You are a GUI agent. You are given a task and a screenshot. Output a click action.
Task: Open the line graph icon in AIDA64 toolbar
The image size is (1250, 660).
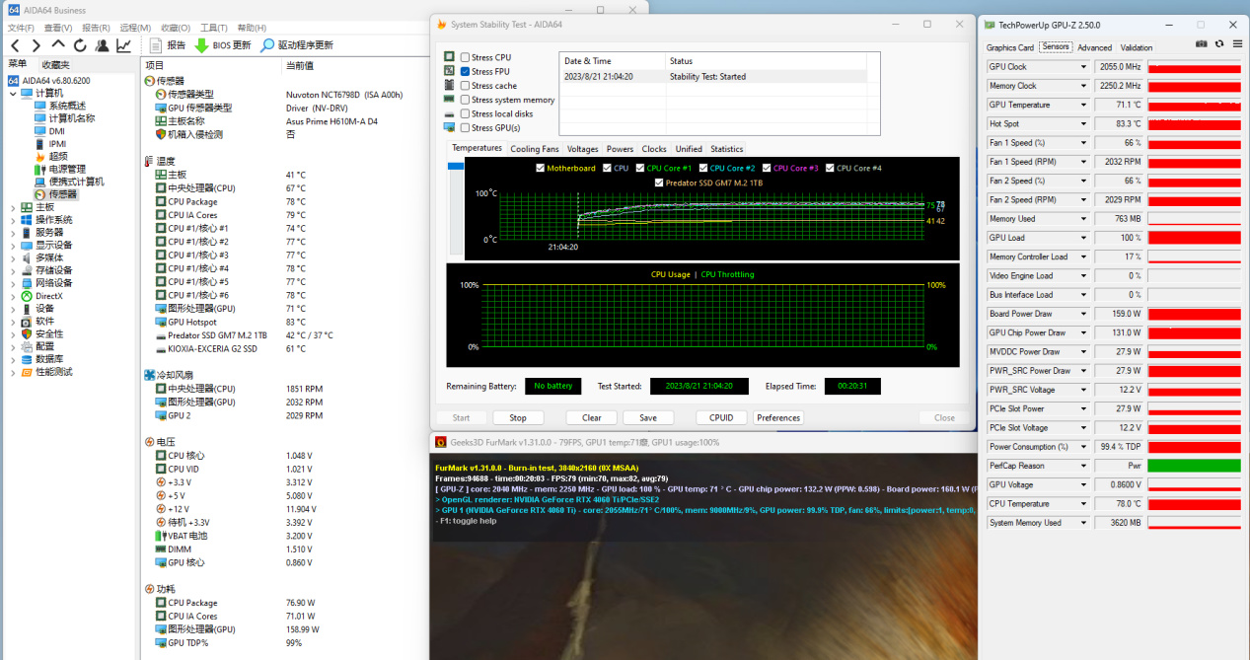pyautogui.click(x=123, y=45)
